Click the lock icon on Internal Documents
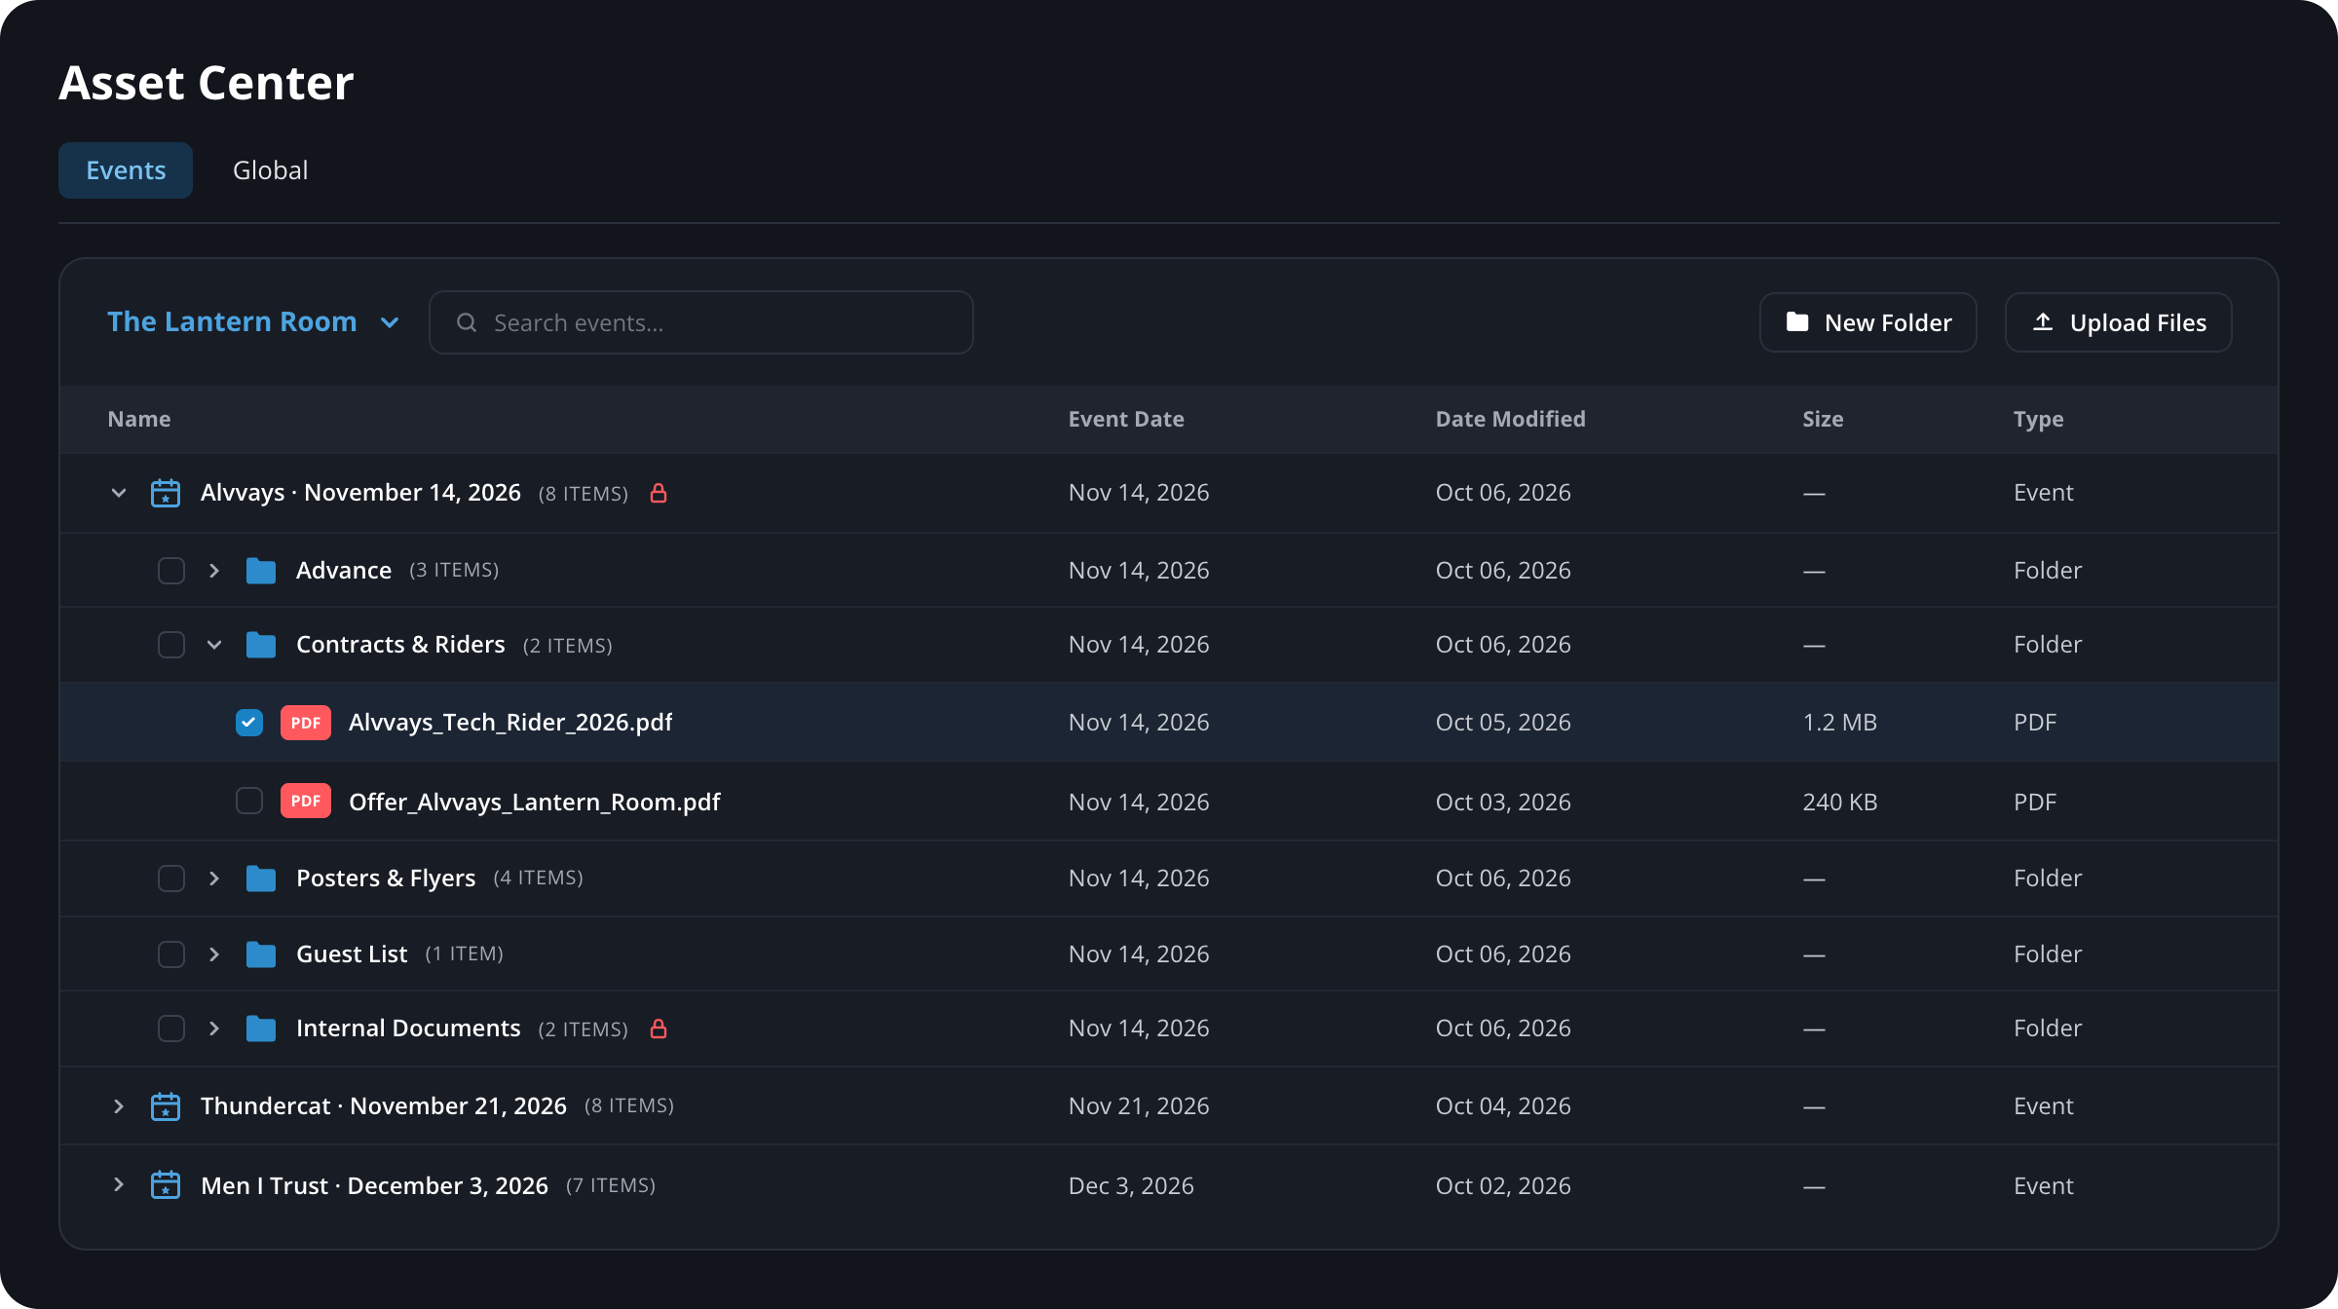Image resolution: width=2338 pixels, height=1309 pixels. [x=659, y=1028]
